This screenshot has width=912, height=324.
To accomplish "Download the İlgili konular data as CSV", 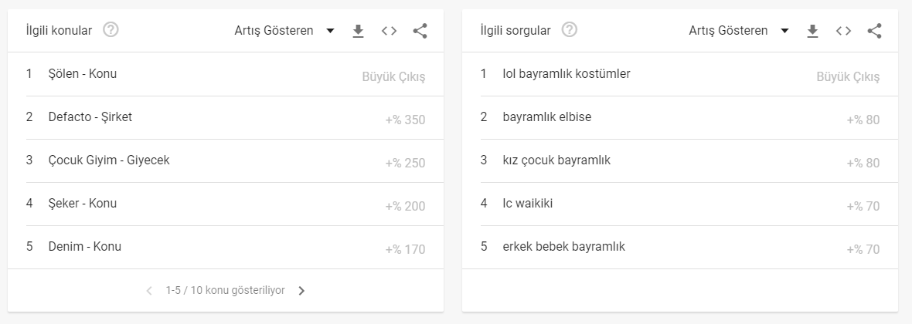I will [359, 31].
